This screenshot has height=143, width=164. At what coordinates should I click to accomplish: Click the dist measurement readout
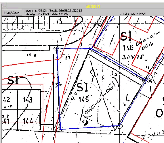tap(133, 14)
